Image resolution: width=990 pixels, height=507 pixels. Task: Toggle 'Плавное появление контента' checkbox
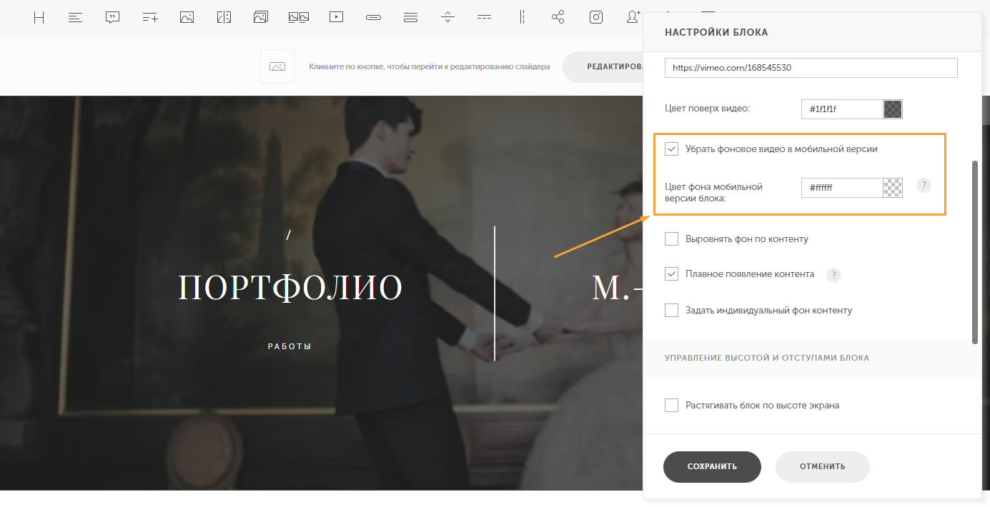tap(671, 274)
